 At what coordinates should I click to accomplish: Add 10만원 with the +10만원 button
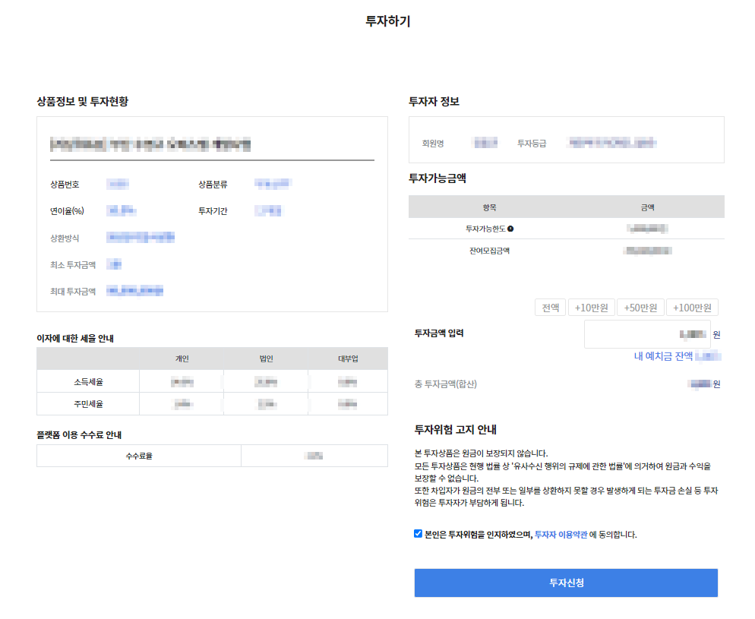[592, 308]
